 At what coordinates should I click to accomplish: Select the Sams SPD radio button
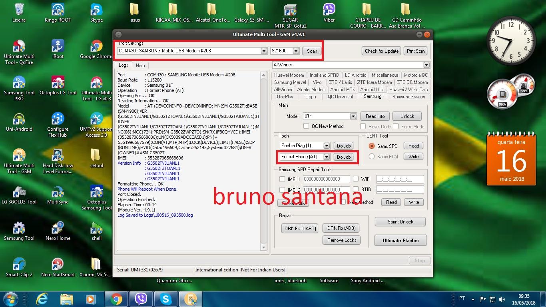(372, 146)
